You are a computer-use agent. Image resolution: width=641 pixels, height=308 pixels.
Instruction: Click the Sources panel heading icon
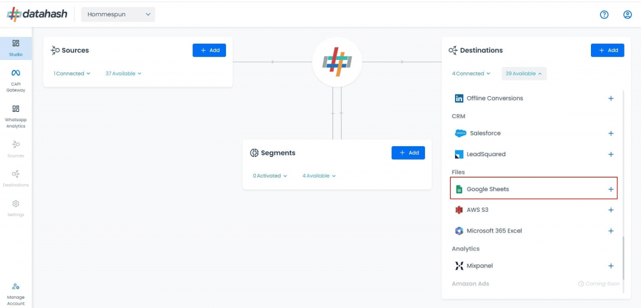55,50
